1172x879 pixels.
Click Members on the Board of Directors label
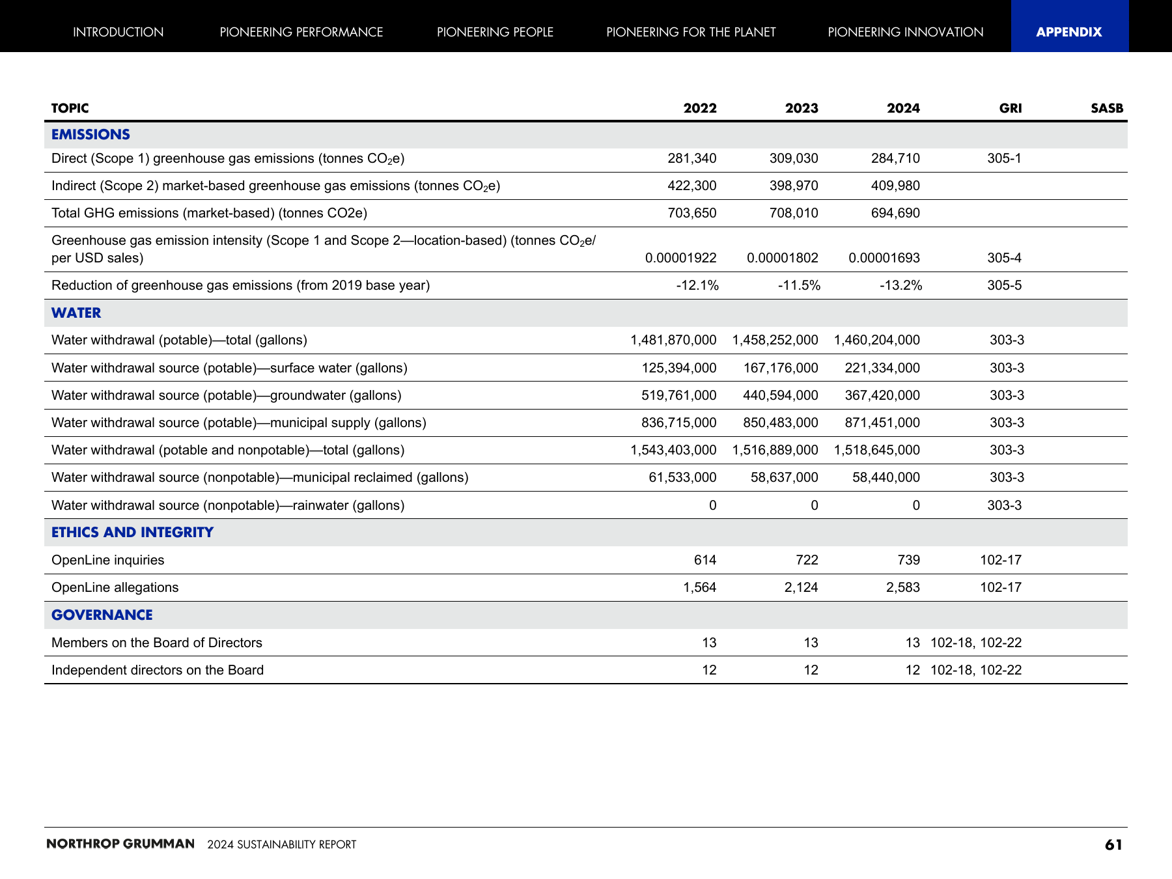click(157, 643)
